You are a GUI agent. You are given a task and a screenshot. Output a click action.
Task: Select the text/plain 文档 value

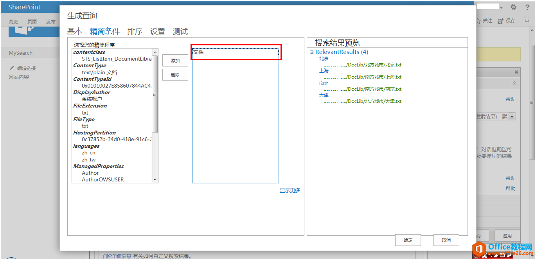tap(99, 72)
